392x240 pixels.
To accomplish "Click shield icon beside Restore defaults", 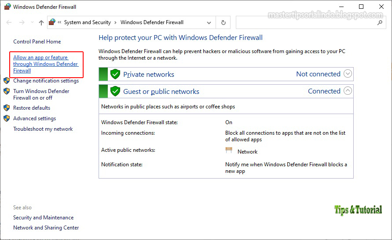I will click(7, 108).
